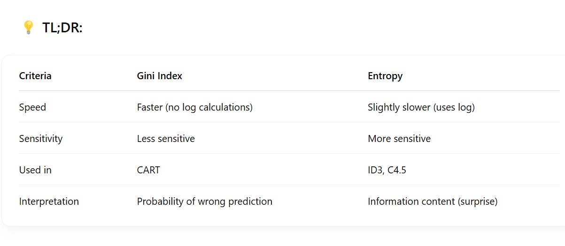Image resolution: width=565 pixels, height=246 pixels.
Task: Click the Sensitivity row label
Action: (41, 139)
